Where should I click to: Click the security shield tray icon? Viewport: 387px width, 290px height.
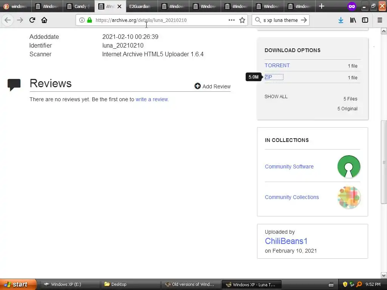click(x=345, y=284)
